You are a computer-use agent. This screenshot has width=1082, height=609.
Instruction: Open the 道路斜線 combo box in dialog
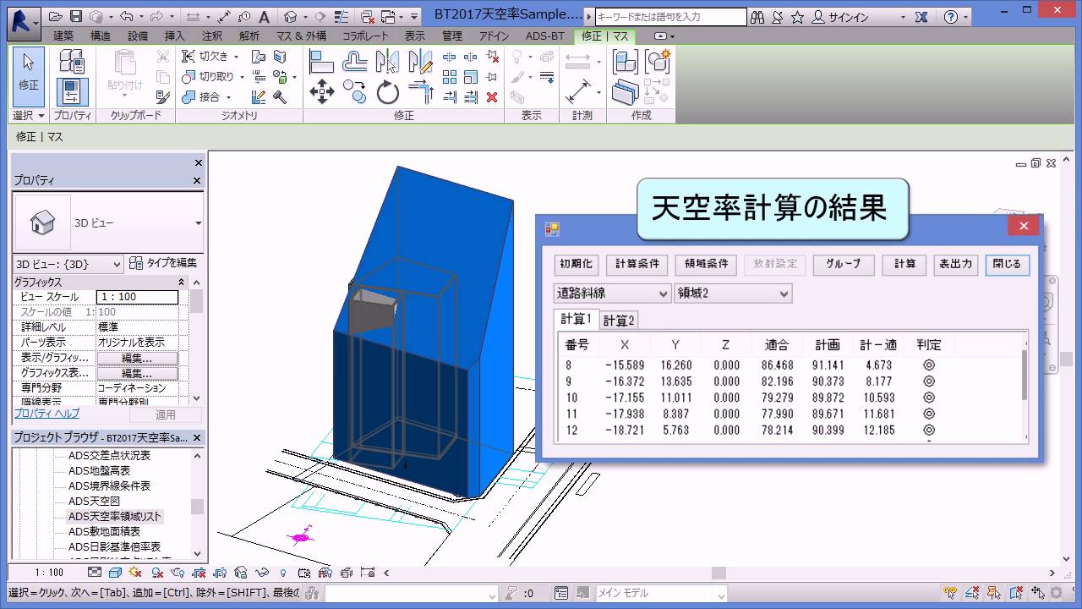point(612,294)
